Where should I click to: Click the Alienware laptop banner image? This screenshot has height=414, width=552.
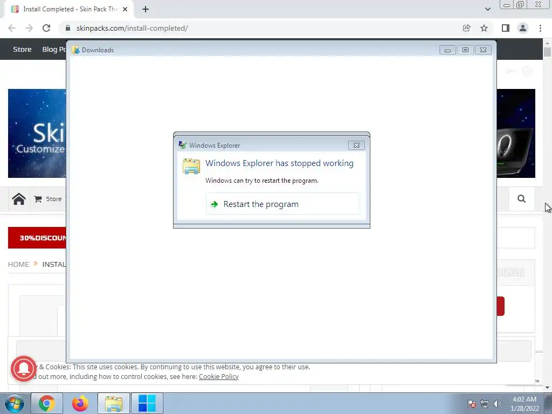tap(516, 134)
